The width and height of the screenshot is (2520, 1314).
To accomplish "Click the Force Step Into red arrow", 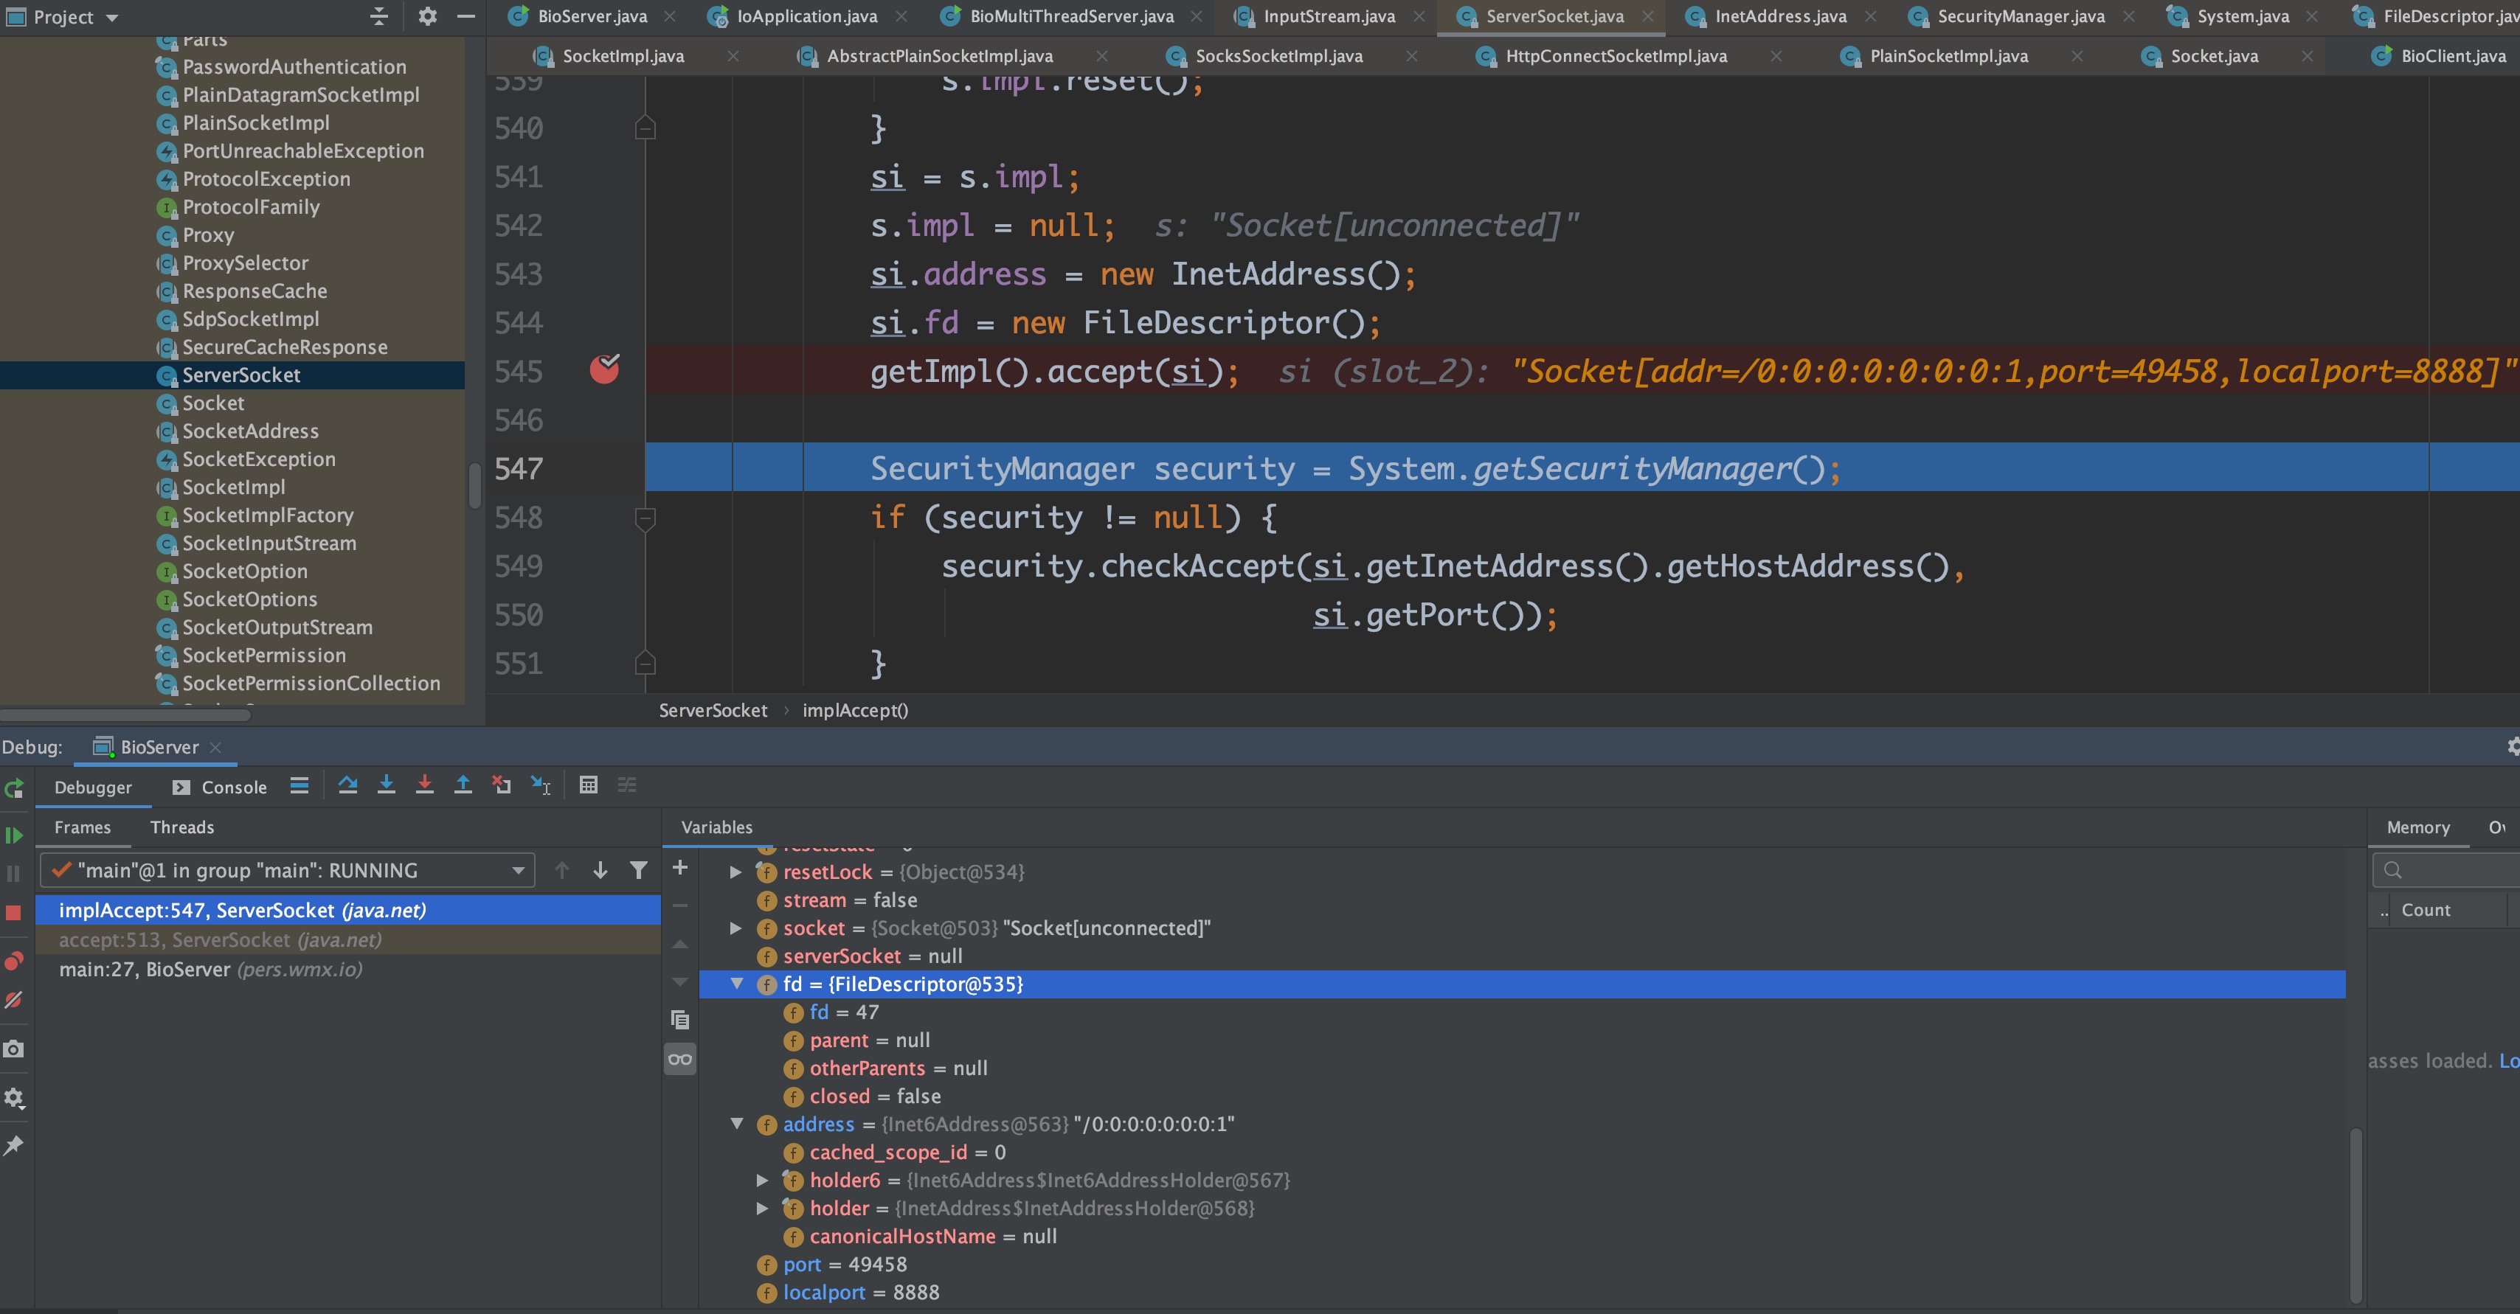I will tap(425, 785).
